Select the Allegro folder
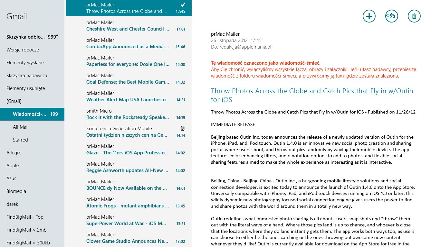This screenshot has width=440, height=247. point(32,153)
